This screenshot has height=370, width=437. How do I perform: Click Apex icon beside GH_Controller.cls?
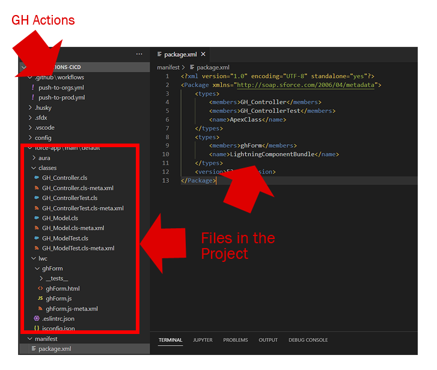click(x=37, y=178)
